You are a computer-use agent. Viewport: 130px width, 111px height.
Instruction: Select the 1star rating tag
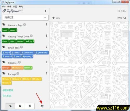tap(7, 79)
